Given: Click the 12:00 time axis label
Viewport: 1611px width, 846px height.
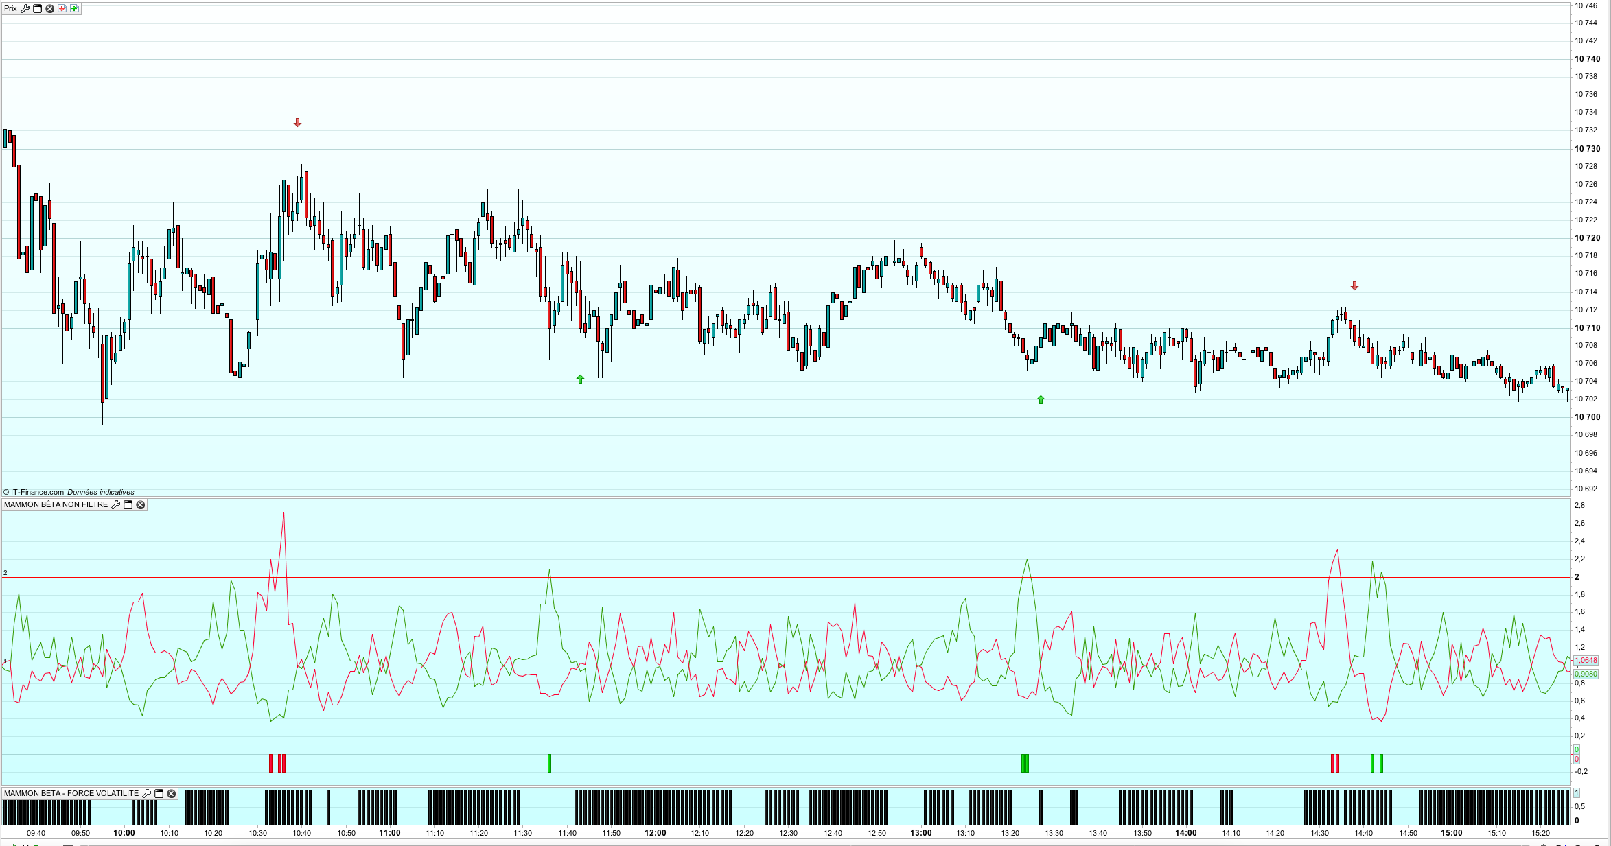Looking at the screenshot, I should click(x=655, y=833).
